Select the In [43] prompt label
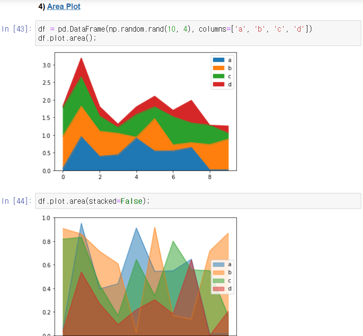This screenshot has width=363, height=336. coord(16,29)
